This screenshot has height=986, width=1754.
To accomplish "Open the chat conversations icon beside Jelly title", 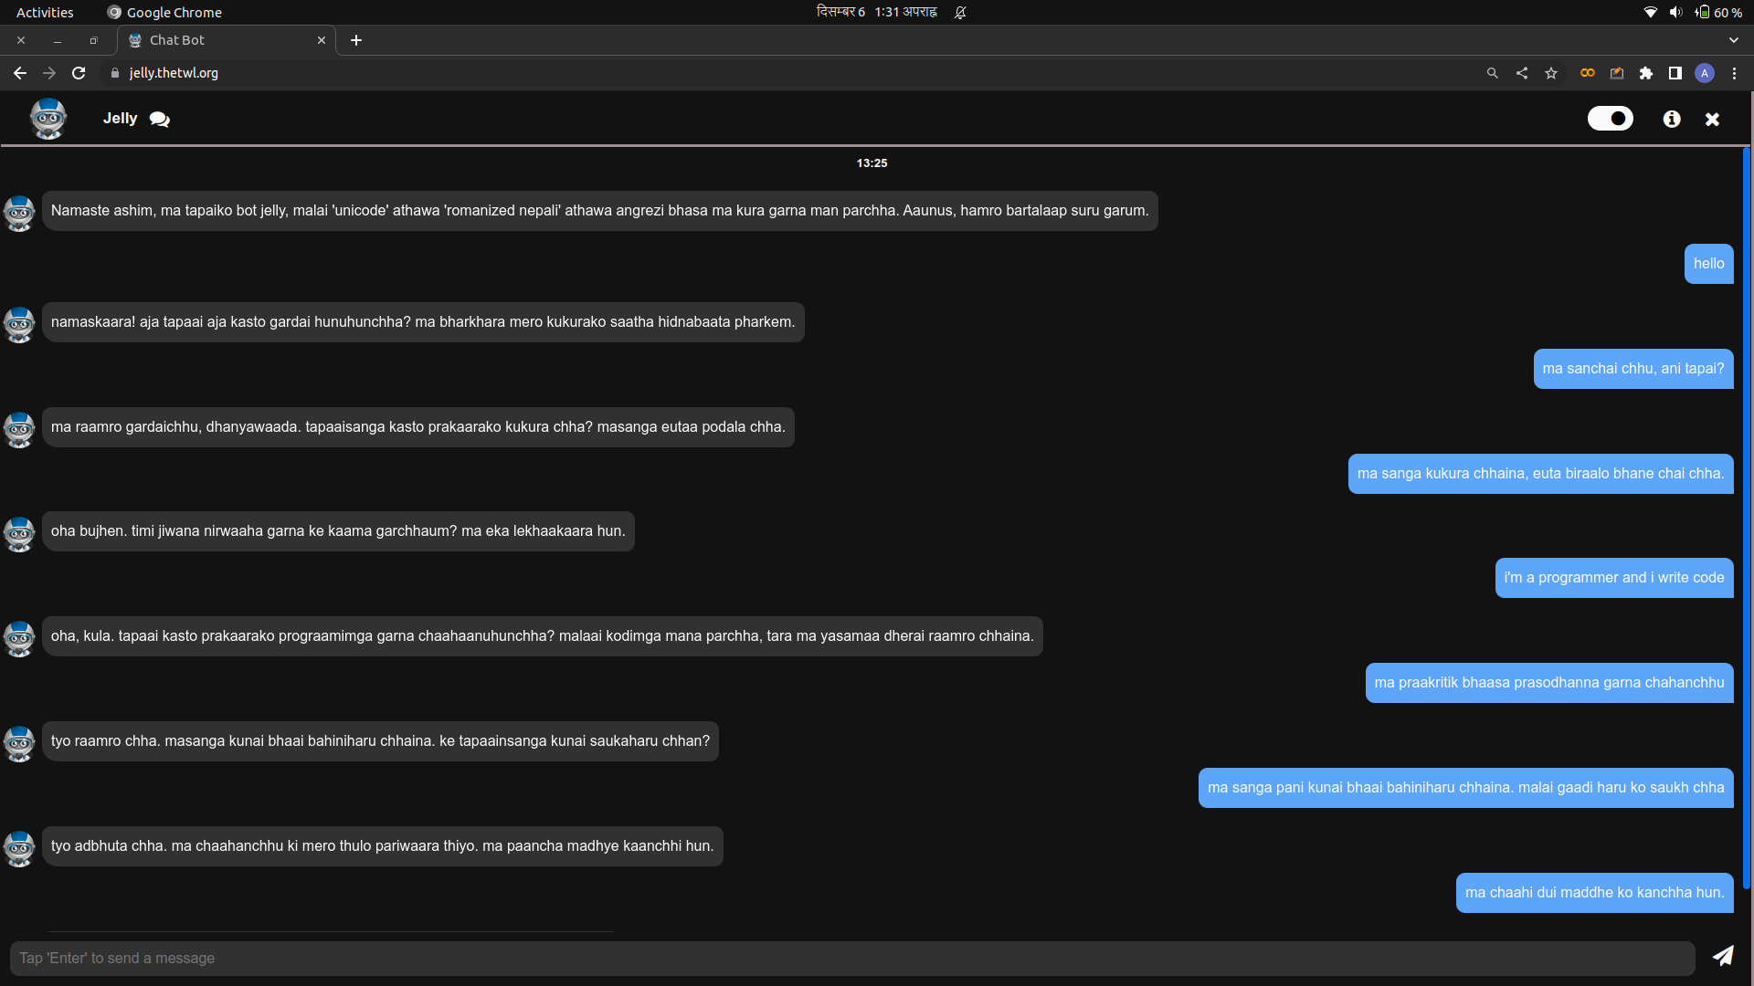I will [159, 119].
